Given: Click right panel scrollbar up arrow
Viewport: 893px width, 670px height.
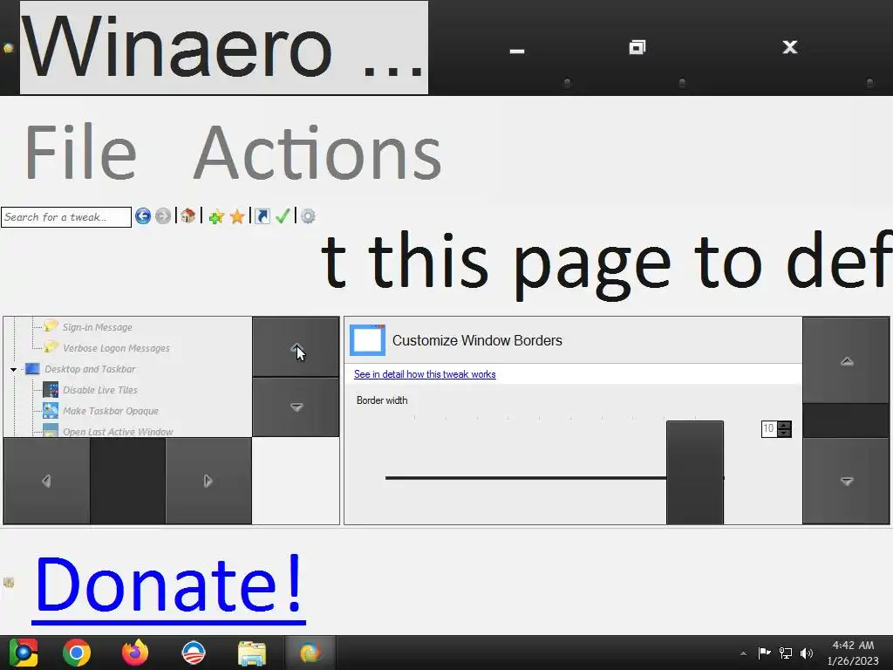Looking at the screenshot, I should coord(846,360).
